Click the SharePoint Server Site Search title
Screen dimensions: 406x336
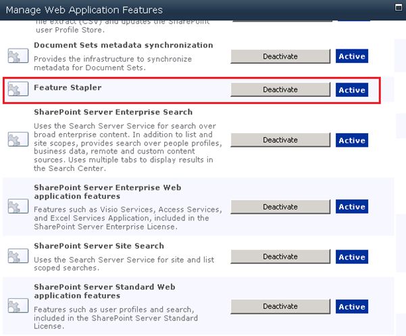[99, 246]
